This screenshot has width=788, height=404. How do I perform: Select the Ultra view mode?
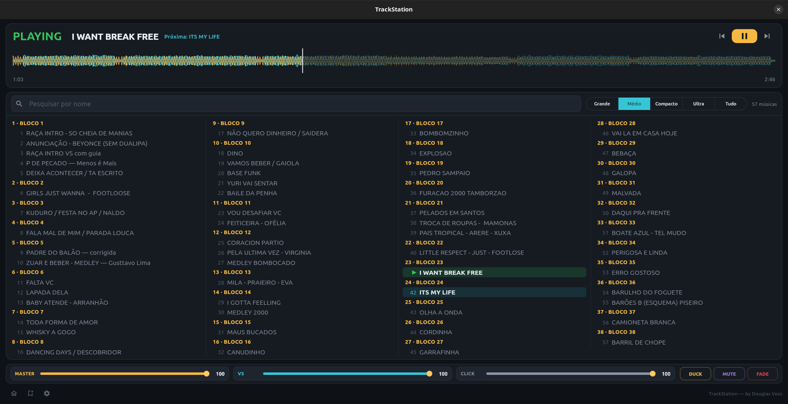click(699, 104)
